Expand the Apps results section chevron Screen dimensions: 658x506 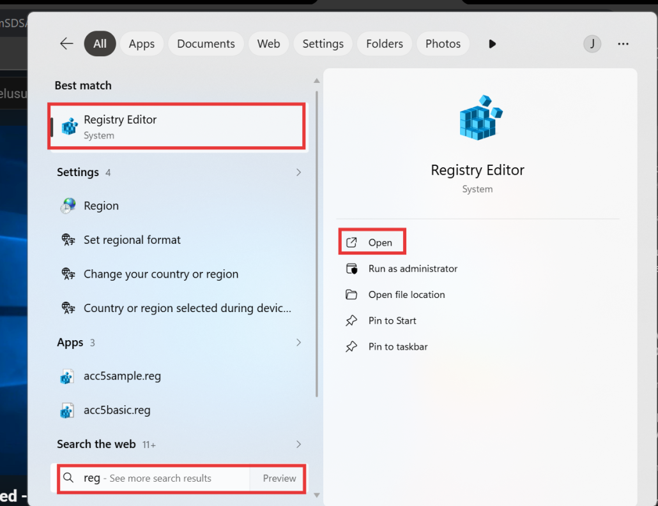pyautogui.click(x=298, y=343)
